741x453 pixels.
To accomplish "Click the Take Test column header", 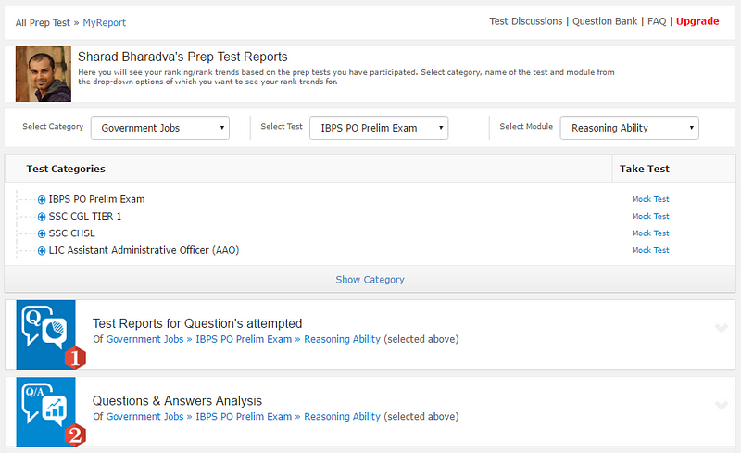I will (x=644, y=169).
